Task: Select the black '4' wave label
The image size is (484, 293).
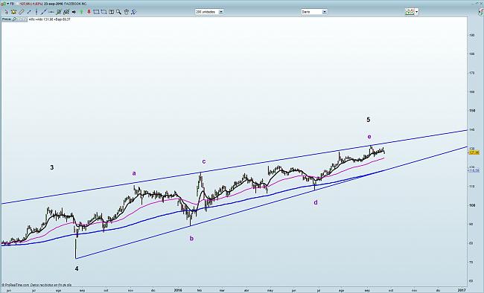Action: coord(77,268)
